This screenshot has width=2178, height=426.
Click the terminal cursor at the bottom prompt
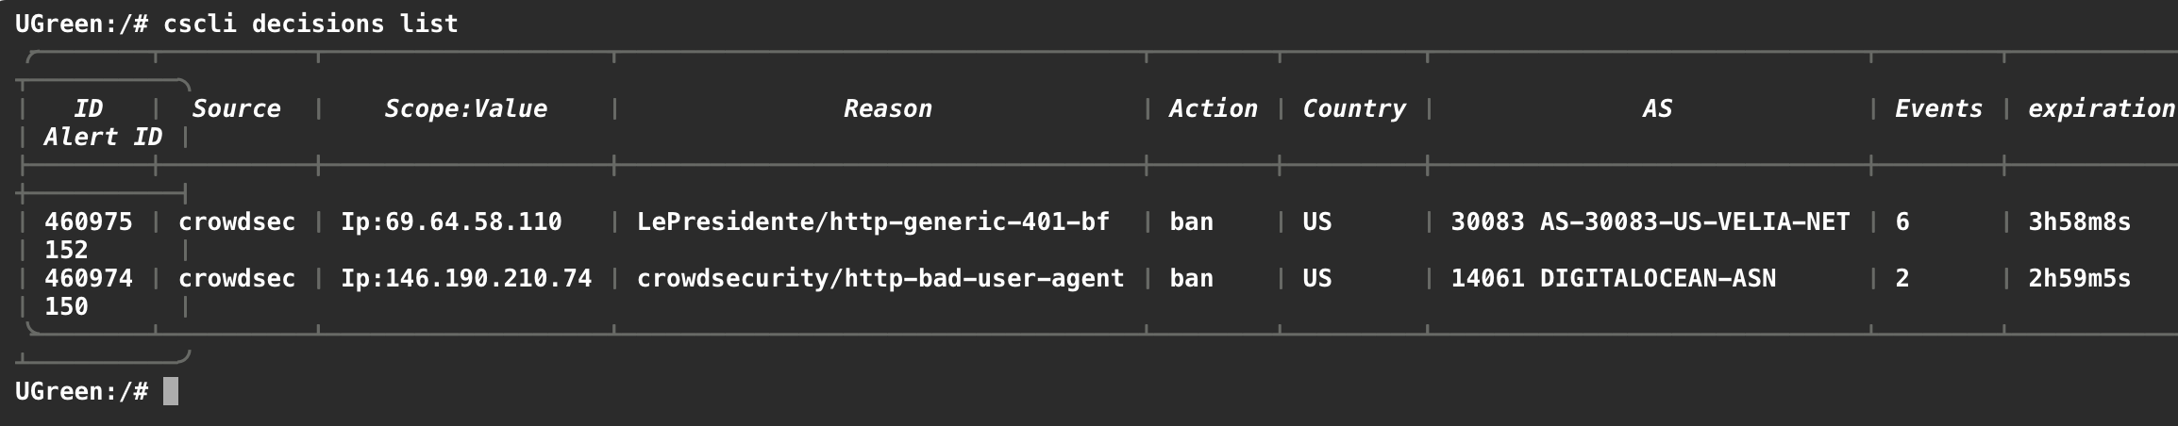pos(171,391)
